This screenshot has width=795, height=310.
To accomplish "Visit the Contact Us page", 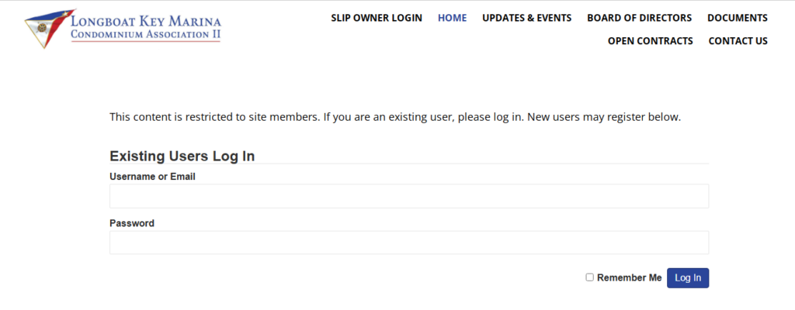I will pyautogui.click(x=738, y=41).
